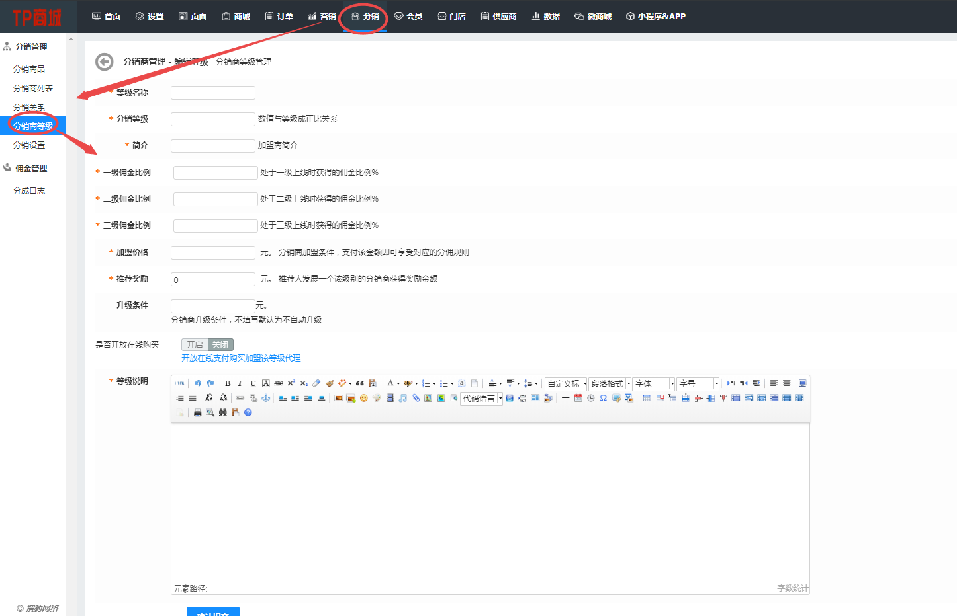
Task: Switch to HTML source view in the editor
Action: (180, 383)
